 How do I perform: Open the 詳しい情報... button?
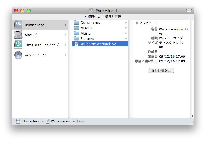pyautogui.click(x=161, y=71)
